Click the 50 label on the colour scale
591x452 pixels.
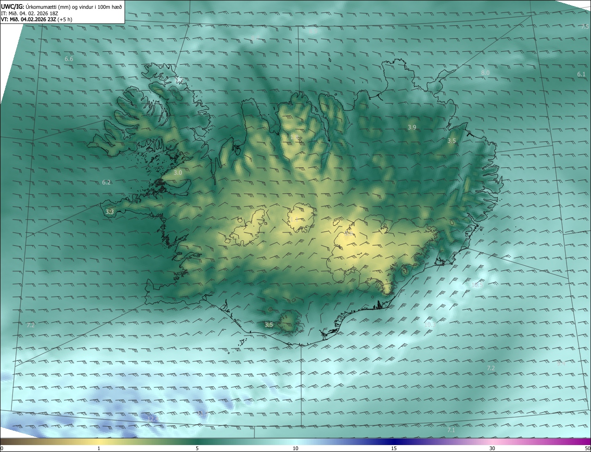click(x=587, y=448)
